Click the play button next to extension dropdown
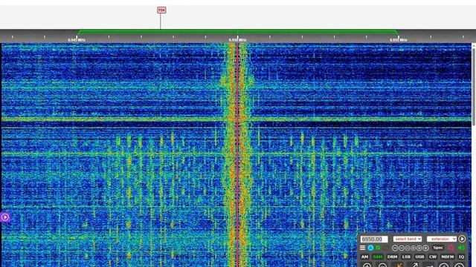The image size is (476, 267). click(462, 239)
